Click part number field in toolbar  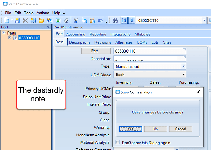169,20
